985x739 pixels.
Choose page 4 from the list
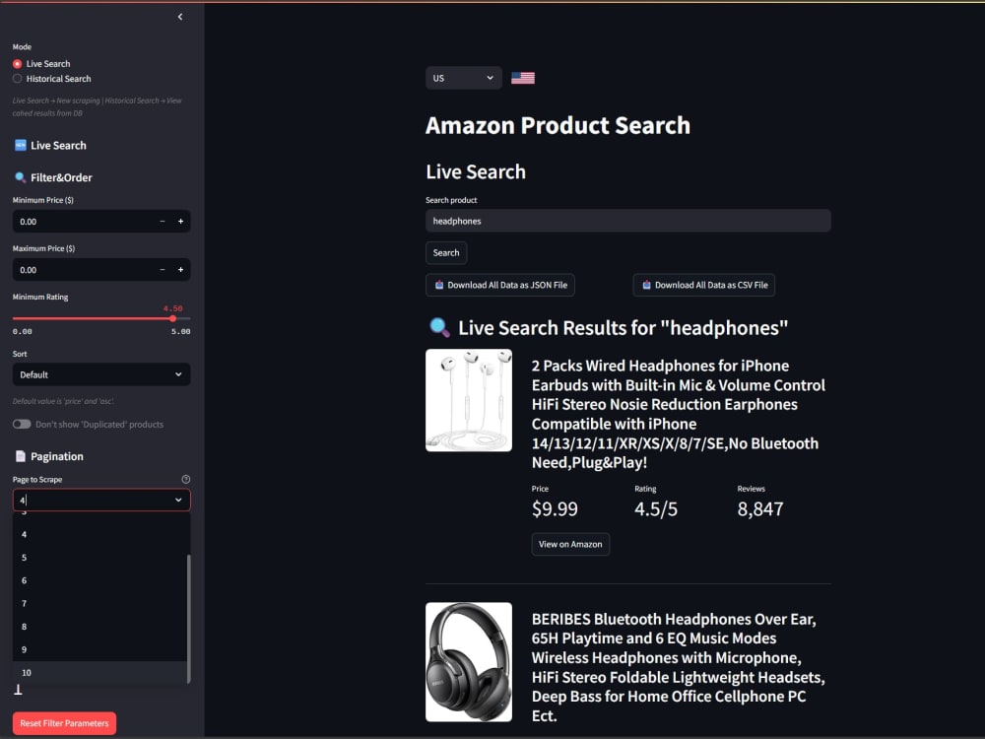pyautogui.click(x=99, y=535)
